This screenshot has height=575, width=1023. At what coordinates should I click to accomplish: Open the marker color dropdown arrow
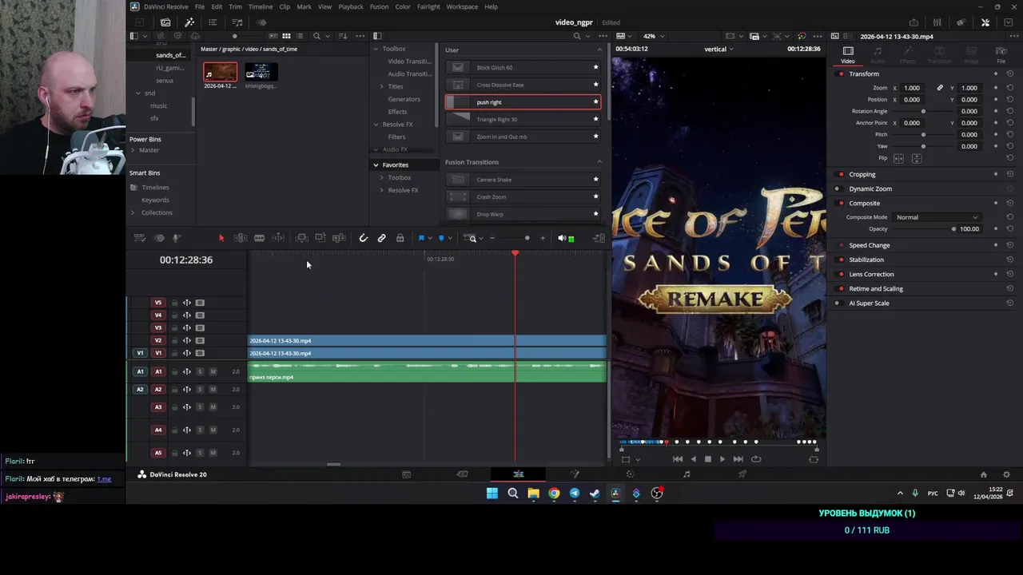(x=450, y=238)
